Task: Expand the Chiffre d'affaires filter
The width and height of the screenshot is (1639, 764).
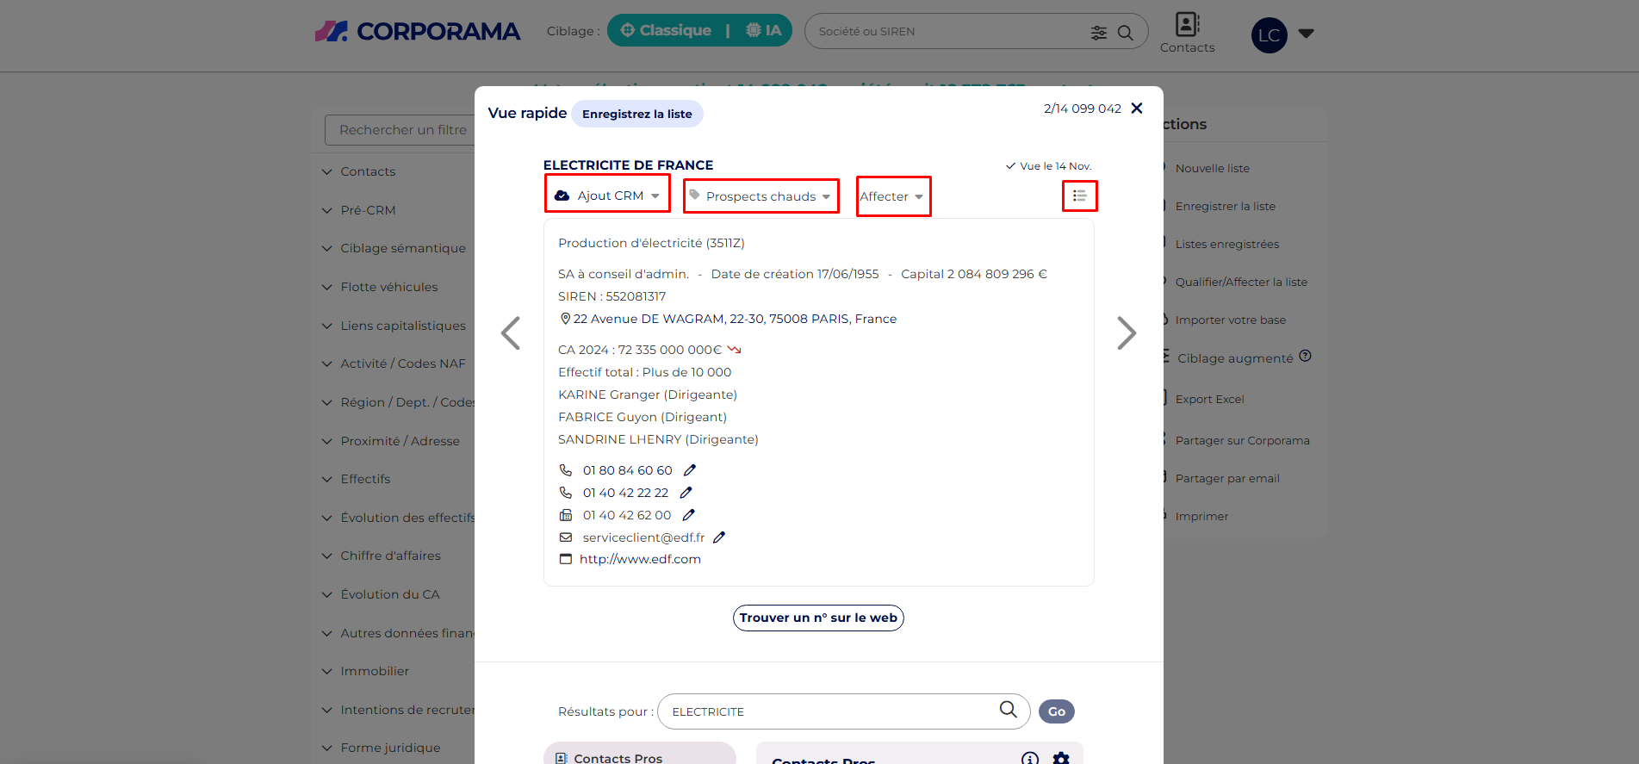Action: pyautogui.click(x=390, y=556)
